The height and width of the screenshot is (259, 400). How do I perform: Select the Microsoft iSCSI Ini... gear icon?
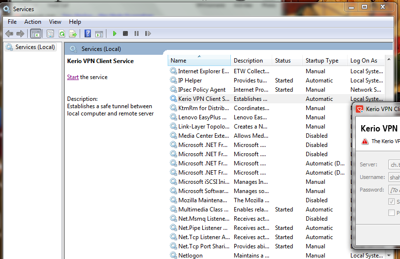click(174, 181)
